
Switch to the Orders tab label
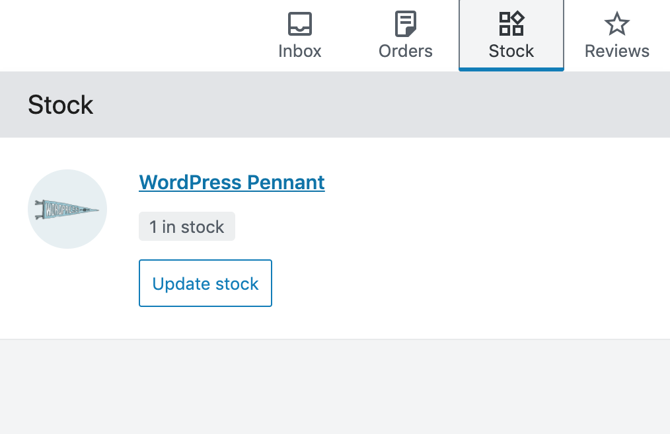pos(406,51)
